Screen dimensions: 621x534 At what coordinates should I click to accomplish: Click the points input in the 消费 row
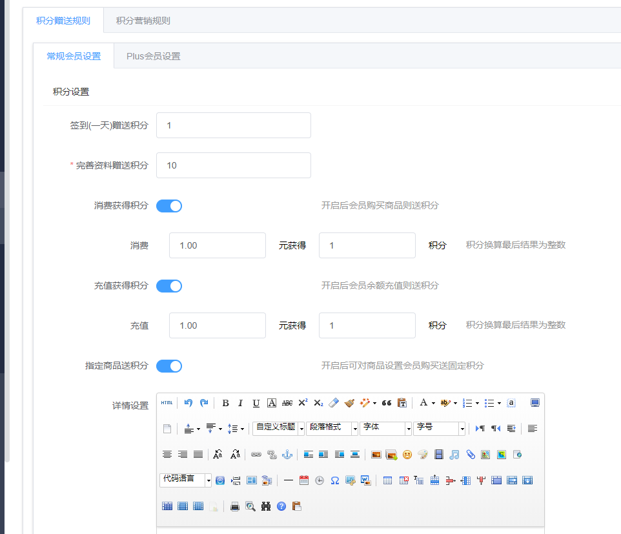click(x=367, y=245)
